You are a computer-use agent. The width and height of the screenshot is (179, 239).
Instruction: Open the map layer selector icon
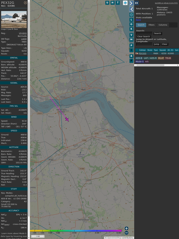click(x=125, y=3)
